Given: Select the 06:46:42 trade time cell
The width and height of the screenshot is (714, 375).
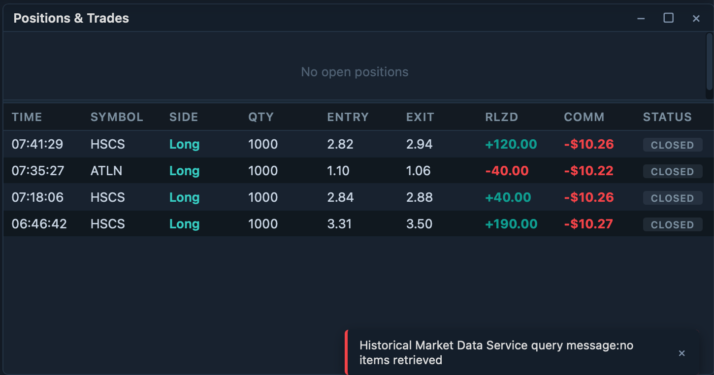Looking at the screenshot, I should point(39,224).
